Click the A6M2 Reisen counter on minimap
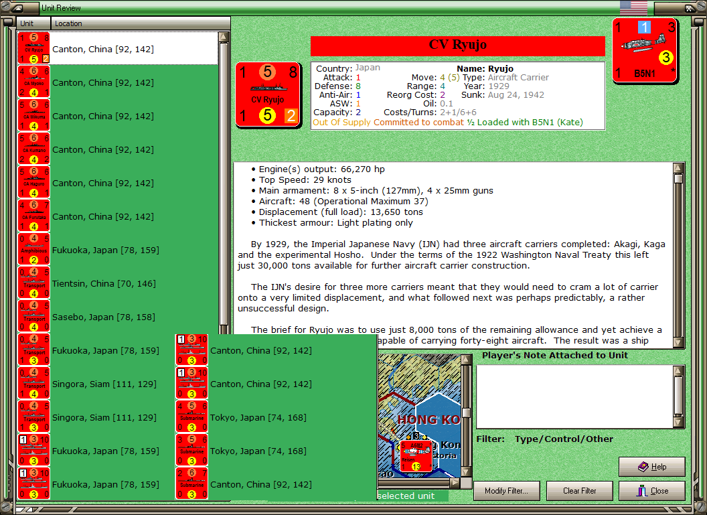 [415, 456]
